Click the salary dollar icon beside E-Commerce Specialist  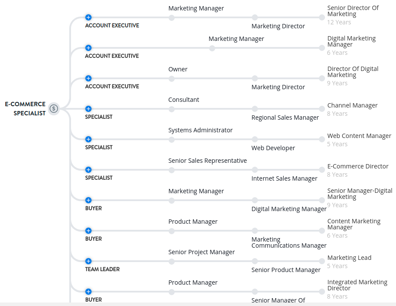[54, 109]
